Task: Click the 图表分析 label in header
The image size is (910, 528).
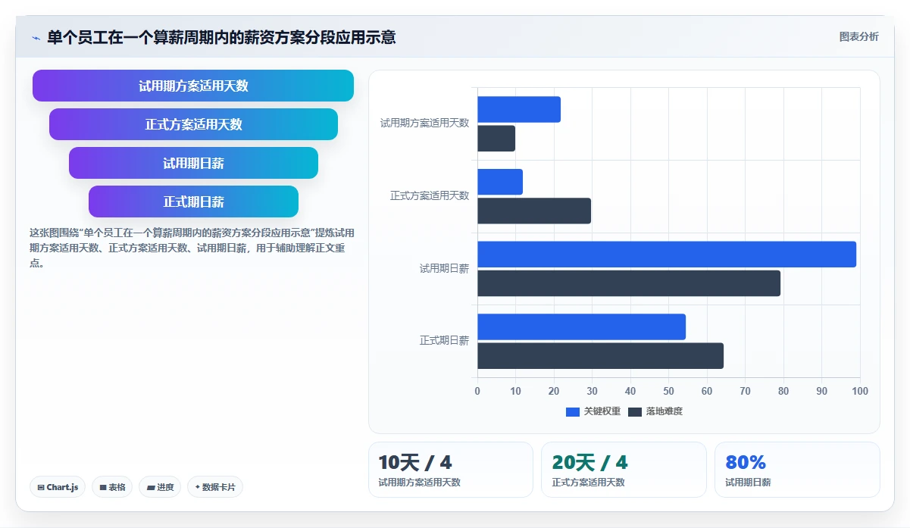Action: [858, 36]
